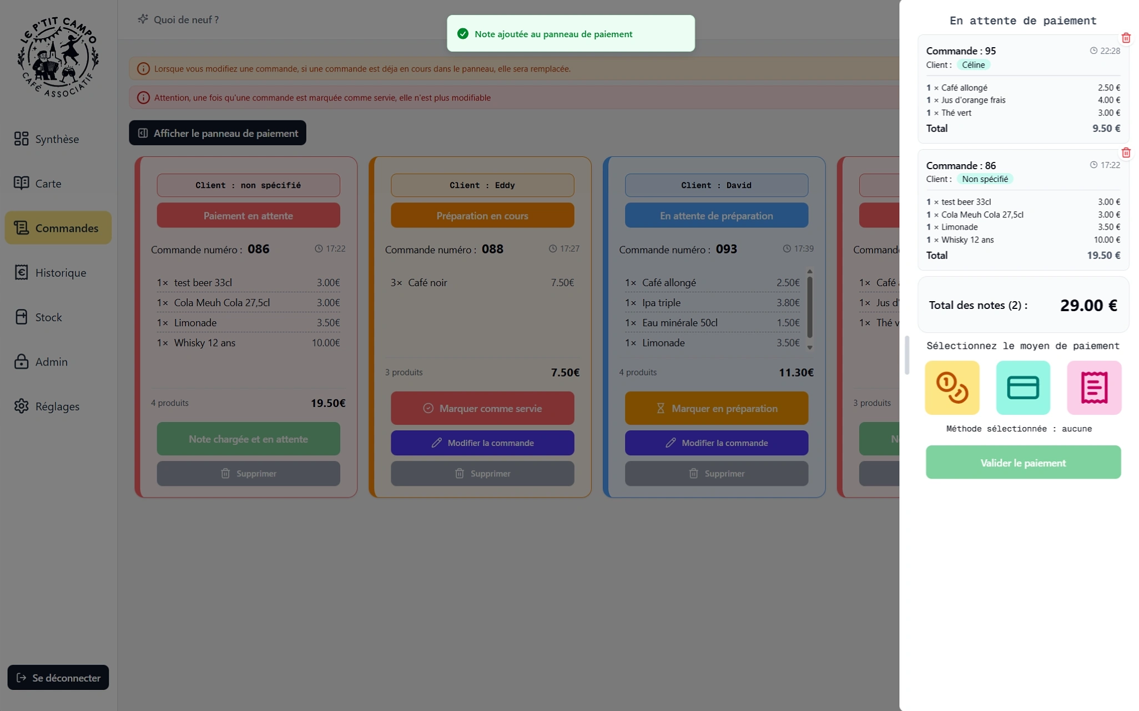This screenshot has height=711, width=1139.
Task: Choose credit card payment method
Action: 1022,387
